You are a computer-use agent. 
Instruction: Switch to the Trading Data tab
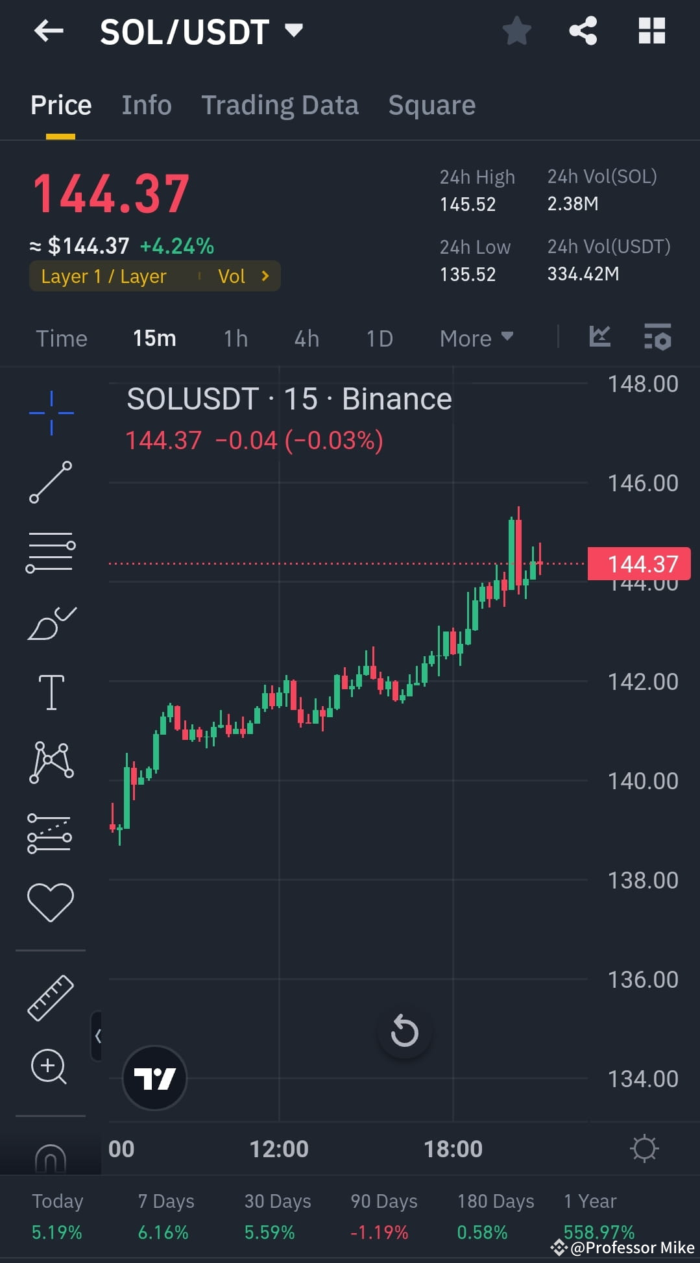(x=280, y=104)
